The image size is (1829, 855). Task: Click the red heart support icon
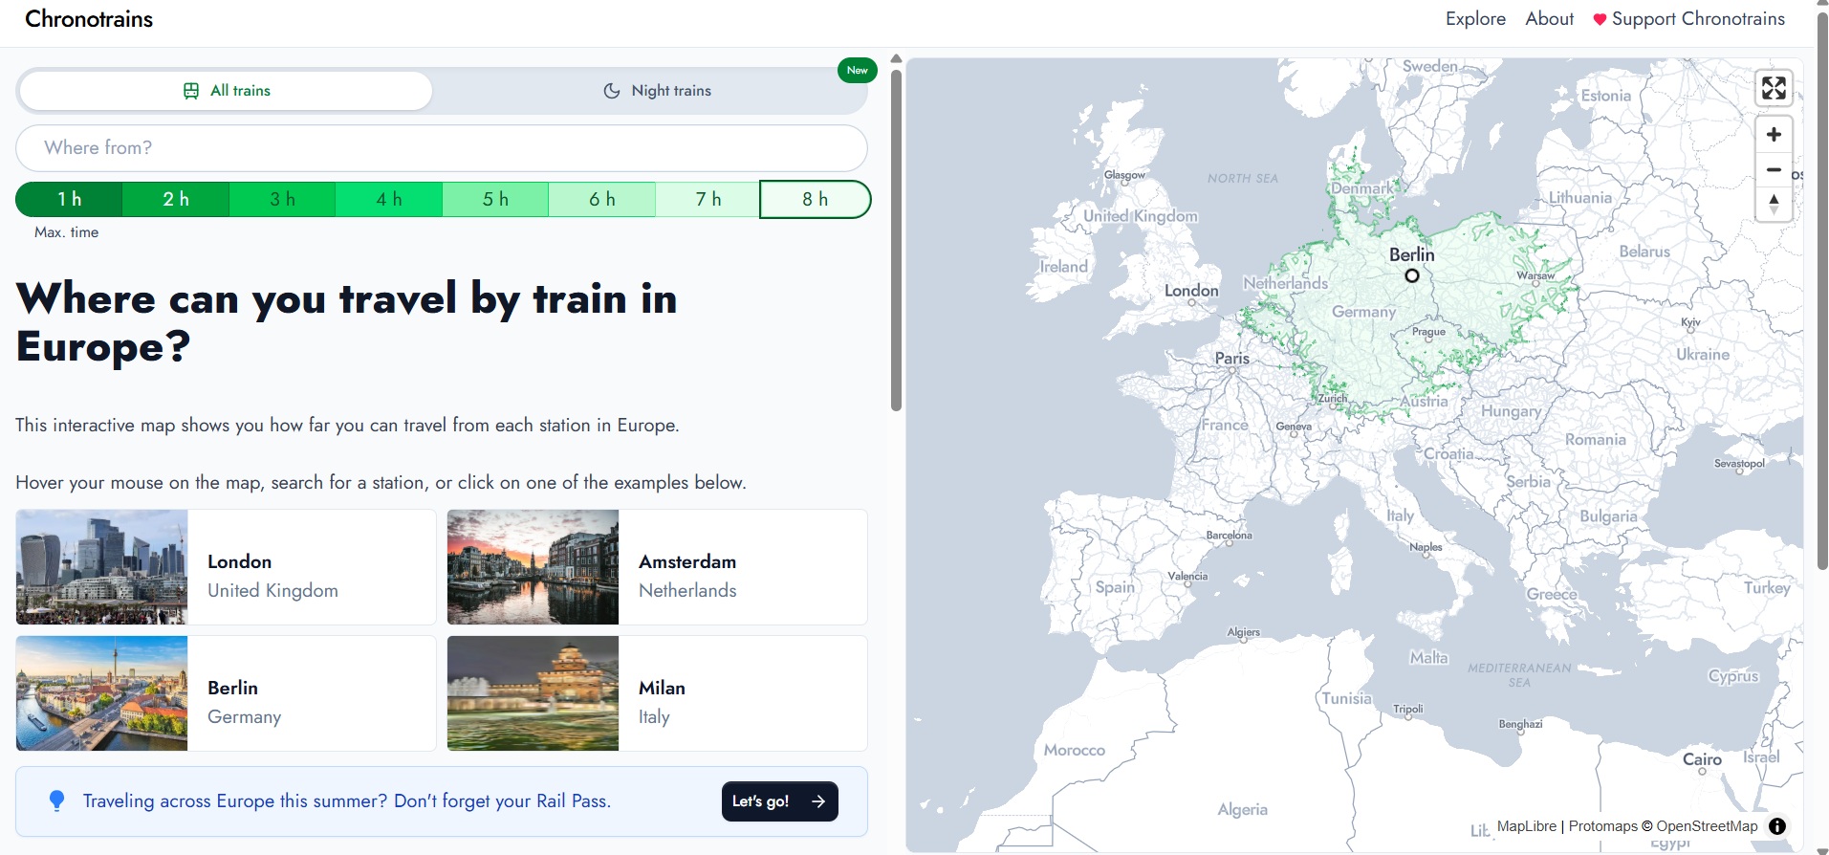[x=1599, y=19]
